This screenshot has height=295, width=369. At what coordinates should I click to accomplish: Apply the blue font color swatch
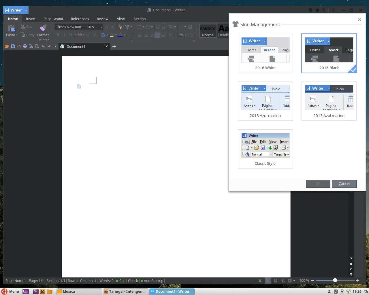tap(121, 35)
